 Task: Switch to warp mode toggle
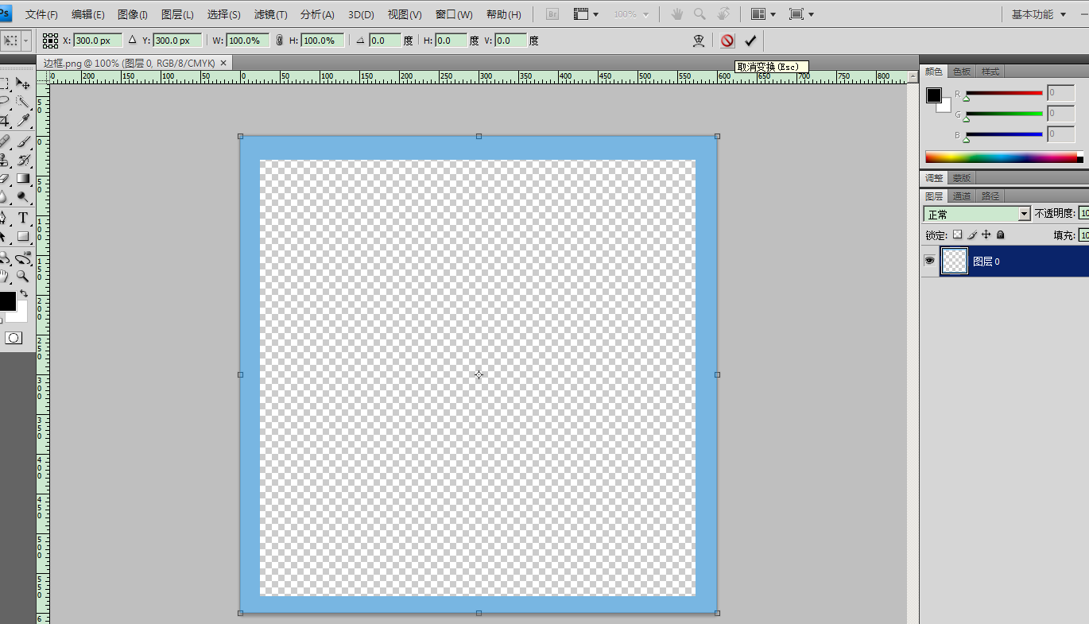pos(699,41)
